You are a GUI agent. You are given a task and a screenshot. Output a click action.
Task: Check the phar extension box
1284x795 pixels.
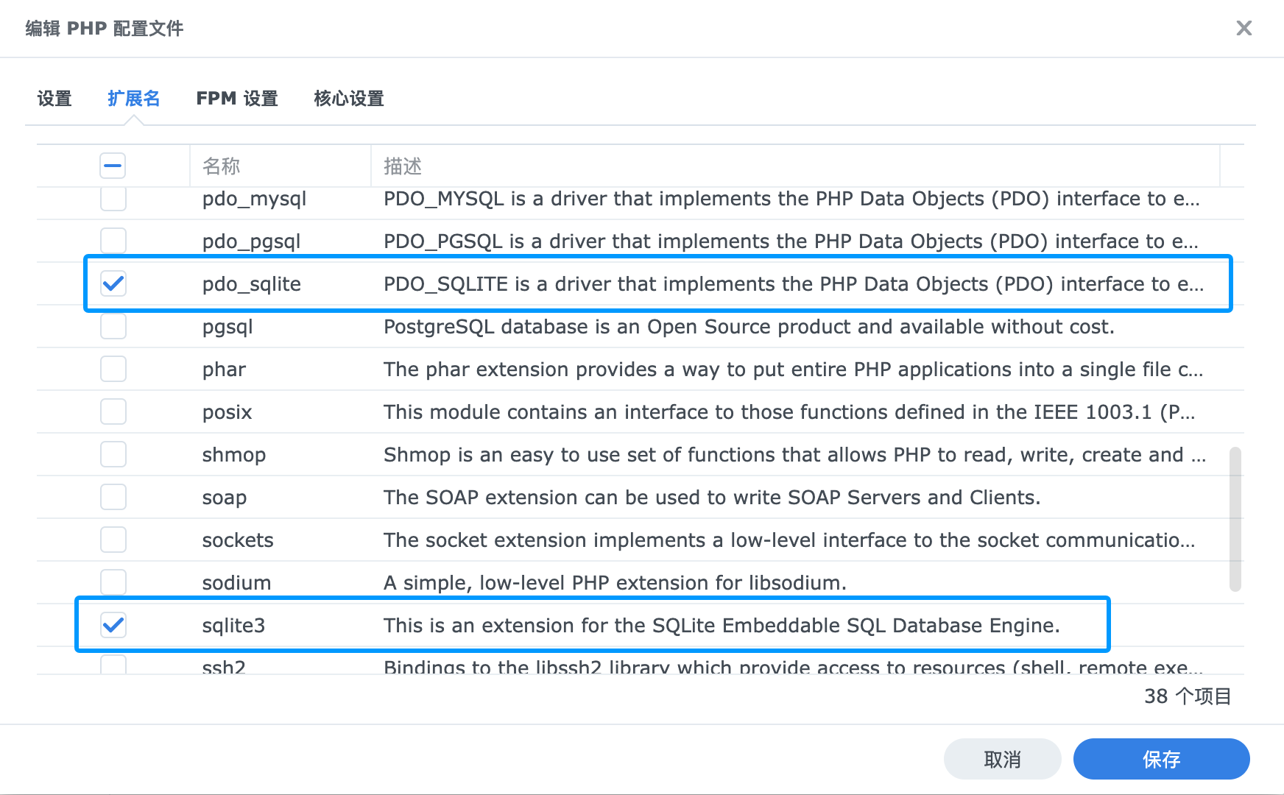coord(113,369)
